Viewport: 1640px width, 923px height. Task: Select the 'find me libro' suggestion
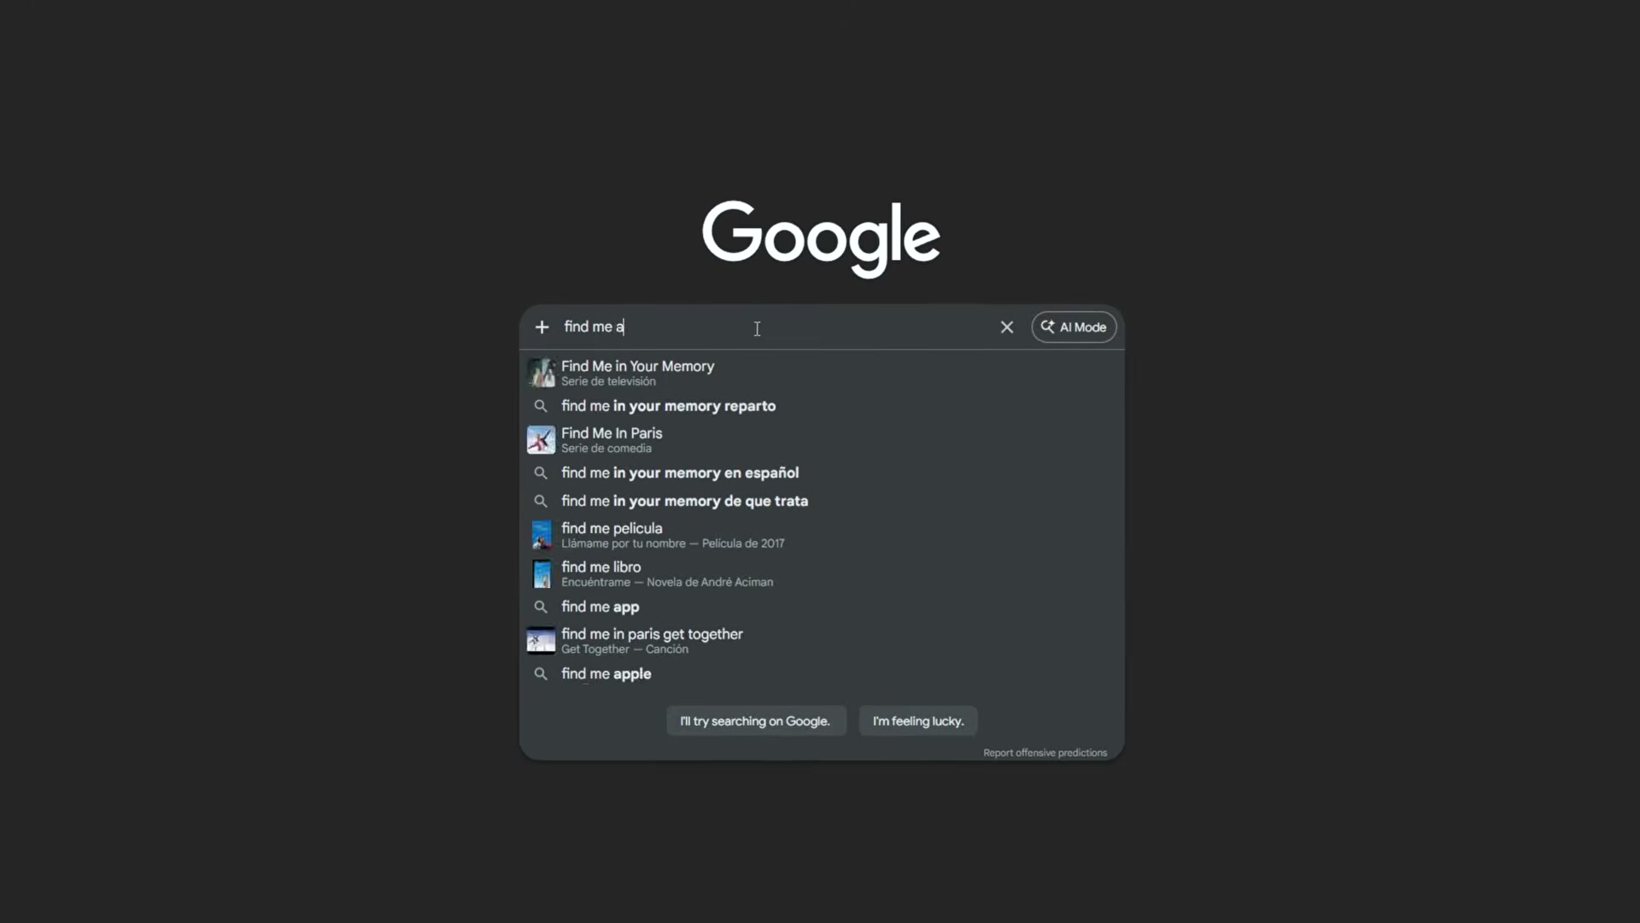[x=822, y=573]
